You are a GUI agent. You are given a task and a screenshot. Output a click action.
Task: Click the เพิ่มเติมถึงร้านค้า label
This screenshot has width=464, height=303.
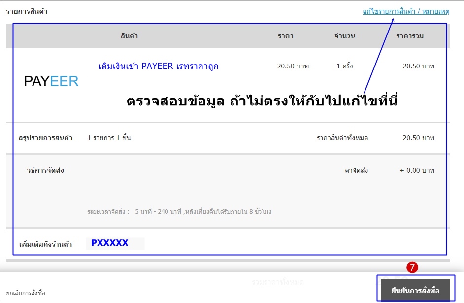[45, 244]
